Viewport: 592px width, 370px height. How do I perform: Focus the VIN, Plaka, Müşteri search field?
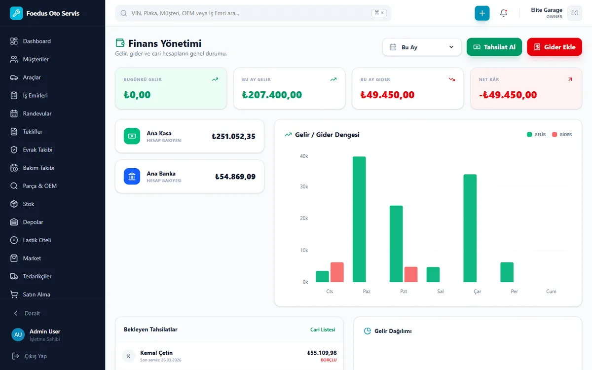(x=253, y=13)
